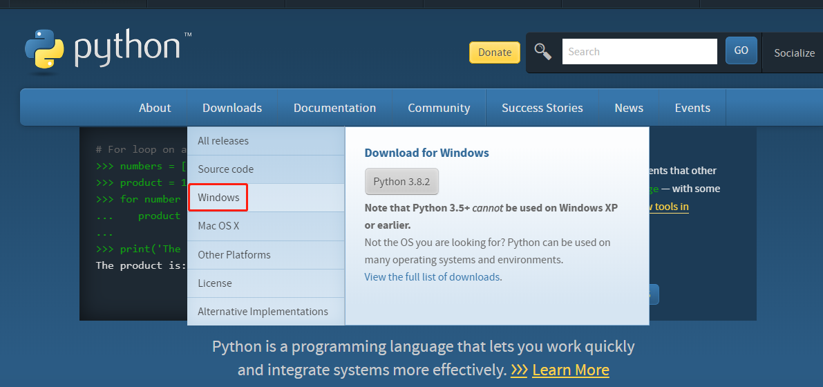This screenshot has height=387, width=823.
Task: Click the 'Python is a programming language' tagline
Action: tap(424, 358)
